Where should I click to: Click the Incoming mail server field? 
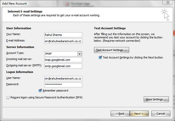[63, 60]
